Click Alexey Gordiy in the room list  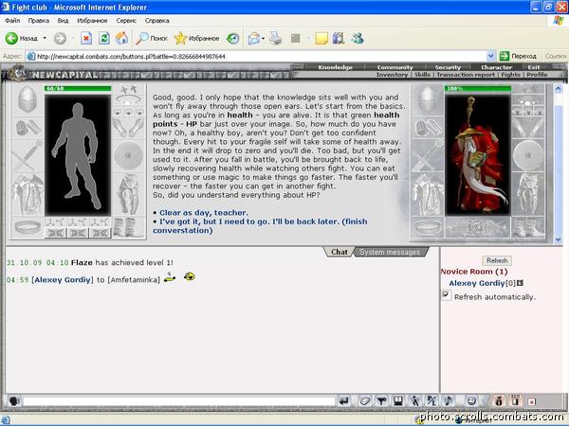476,283
